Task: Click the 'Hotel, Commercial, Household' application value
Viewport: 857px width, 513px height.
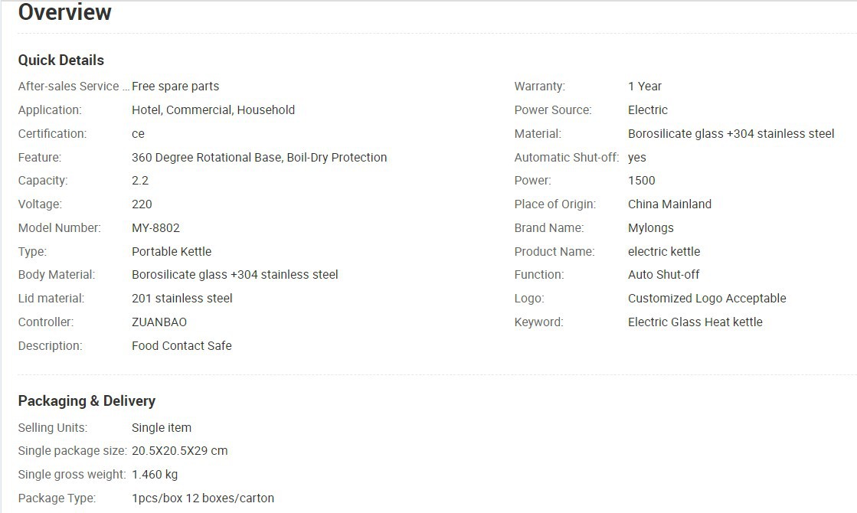Action: click(x=213, y=109)
